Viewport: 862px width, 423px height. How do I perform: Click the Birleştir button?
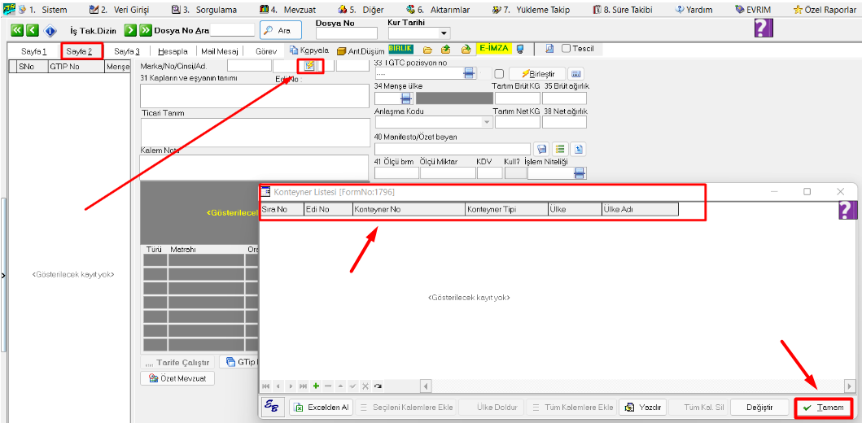click(x=536, y=73)
